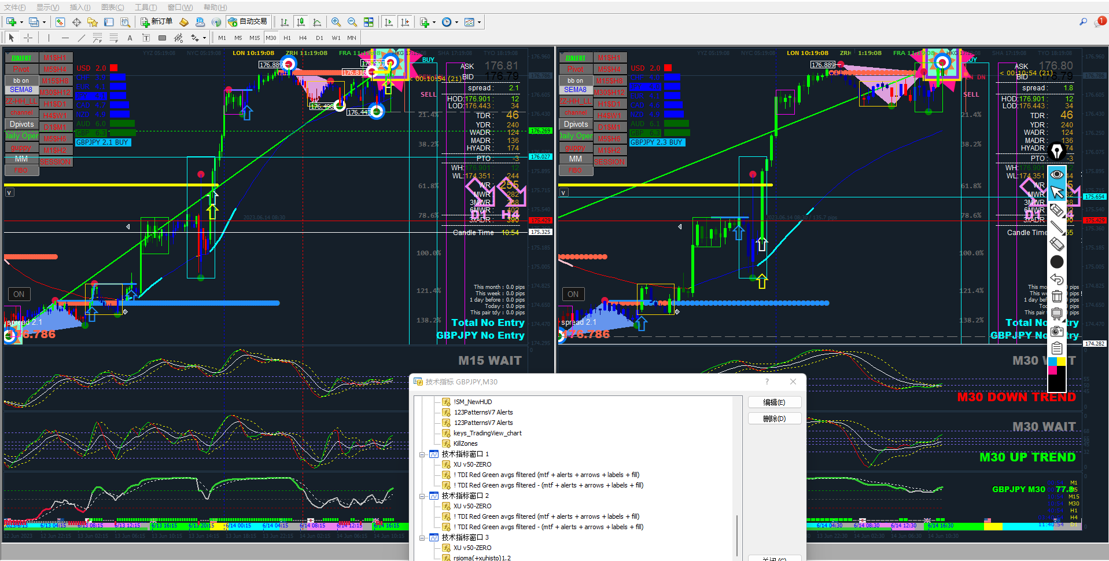Click the 编辑(E) edit button
This screenshot has height=561, width=1109.
[774, 402]
